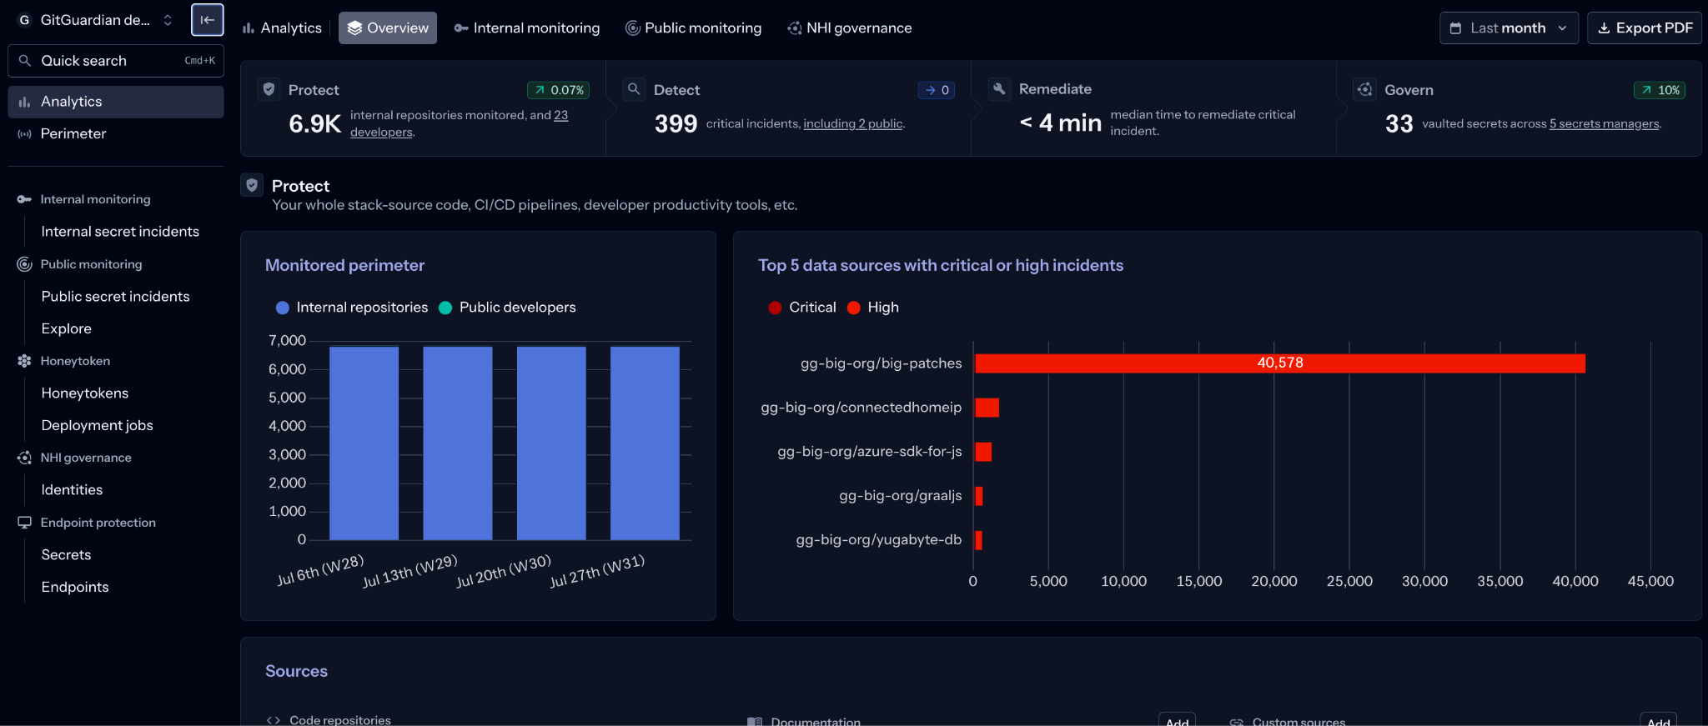Click the Quick search field
This screenshot has height=726, width=1708.
116,61
